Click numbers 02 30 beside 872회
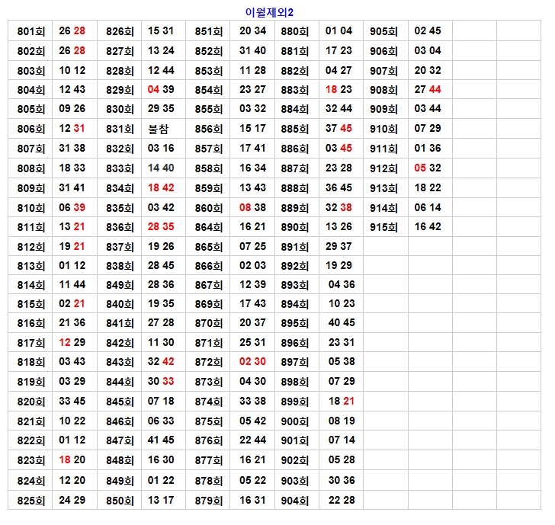The width and height of the screenshot is (555, 525). pos(252,362)
